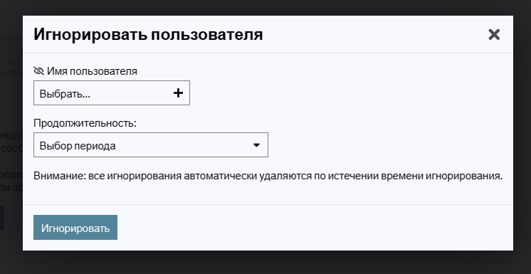This screenshot has height=274, width=531.
Task: Click the Имя пользователя label
Action: coord(92,71)
